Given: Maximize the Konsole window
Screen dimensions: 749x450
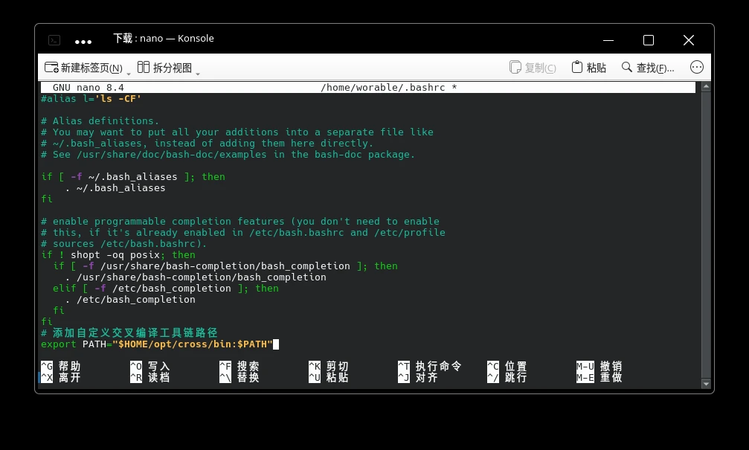Looking at the screenshot, I should click(x=648, y=40).
